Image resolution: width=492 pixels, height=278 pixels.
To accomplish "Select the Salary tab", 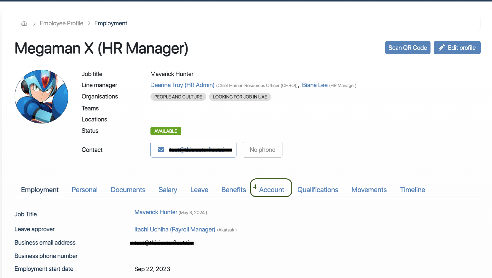I will click(x=168, y=190).
